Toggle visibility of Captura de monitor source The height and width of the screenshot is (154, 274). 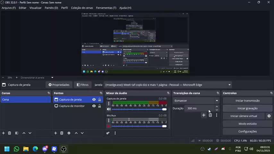tap(94, 106)
